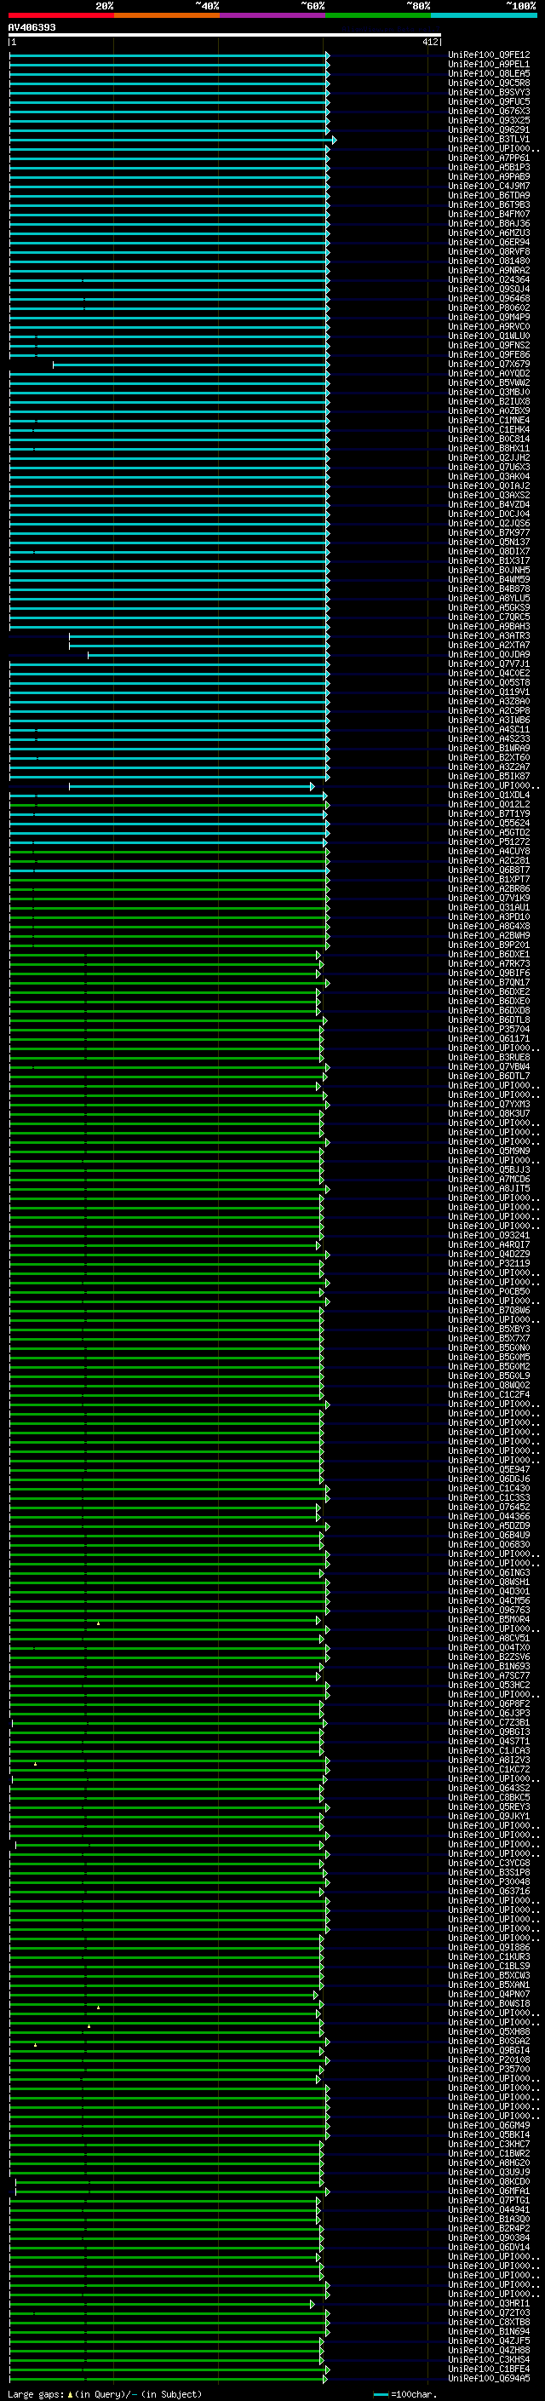This screenshot has height=2401, width=545.
Task: Select hit label UniRef100_B9P201
Action: (x=489, y=945)
